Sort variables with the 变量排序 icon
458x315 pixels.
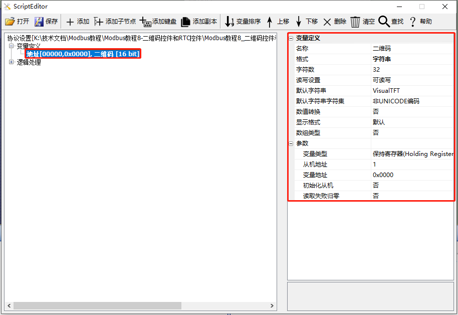pyautogui.click(x=230, y=22)
